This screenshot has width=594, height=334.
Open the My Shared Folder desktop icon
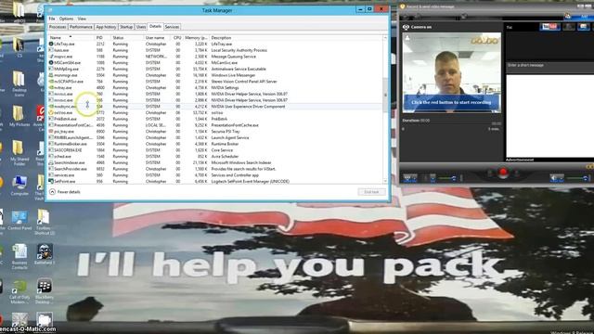pyautogui.click(x=19, y=152)
